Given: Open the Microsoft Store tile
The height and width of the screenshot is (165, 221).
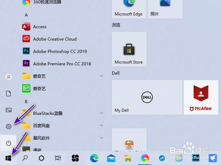Looking at the screenshot, I should tap(129, 49).
